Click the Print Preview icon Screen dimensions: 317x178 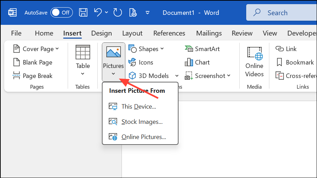point(133,13)
